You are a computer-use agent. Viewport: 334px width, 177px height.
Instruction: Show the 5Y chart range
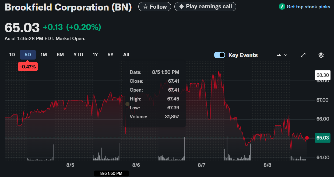(x=110, y=55)
